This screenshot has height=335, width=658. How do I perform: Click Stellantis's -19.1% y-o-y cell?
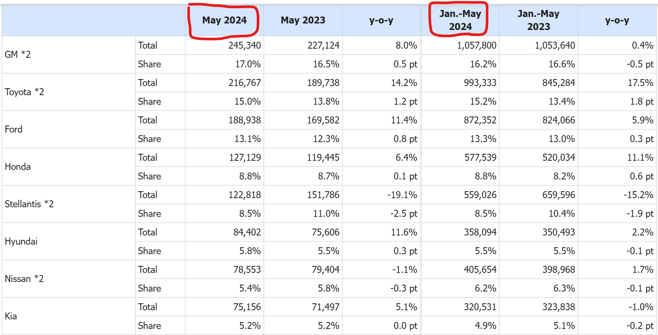click(x=403, y=195)
